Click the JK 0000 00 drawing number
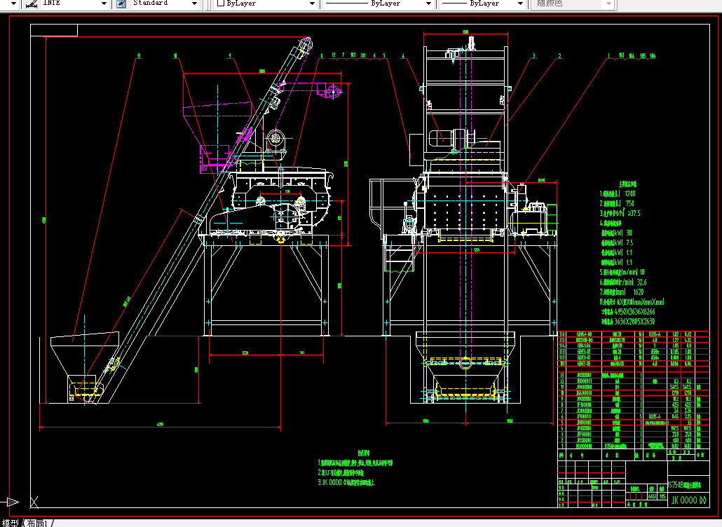 tap(688, 500)
